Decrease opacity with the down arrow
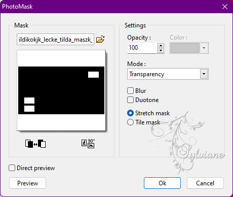 (x=161, y=50)
